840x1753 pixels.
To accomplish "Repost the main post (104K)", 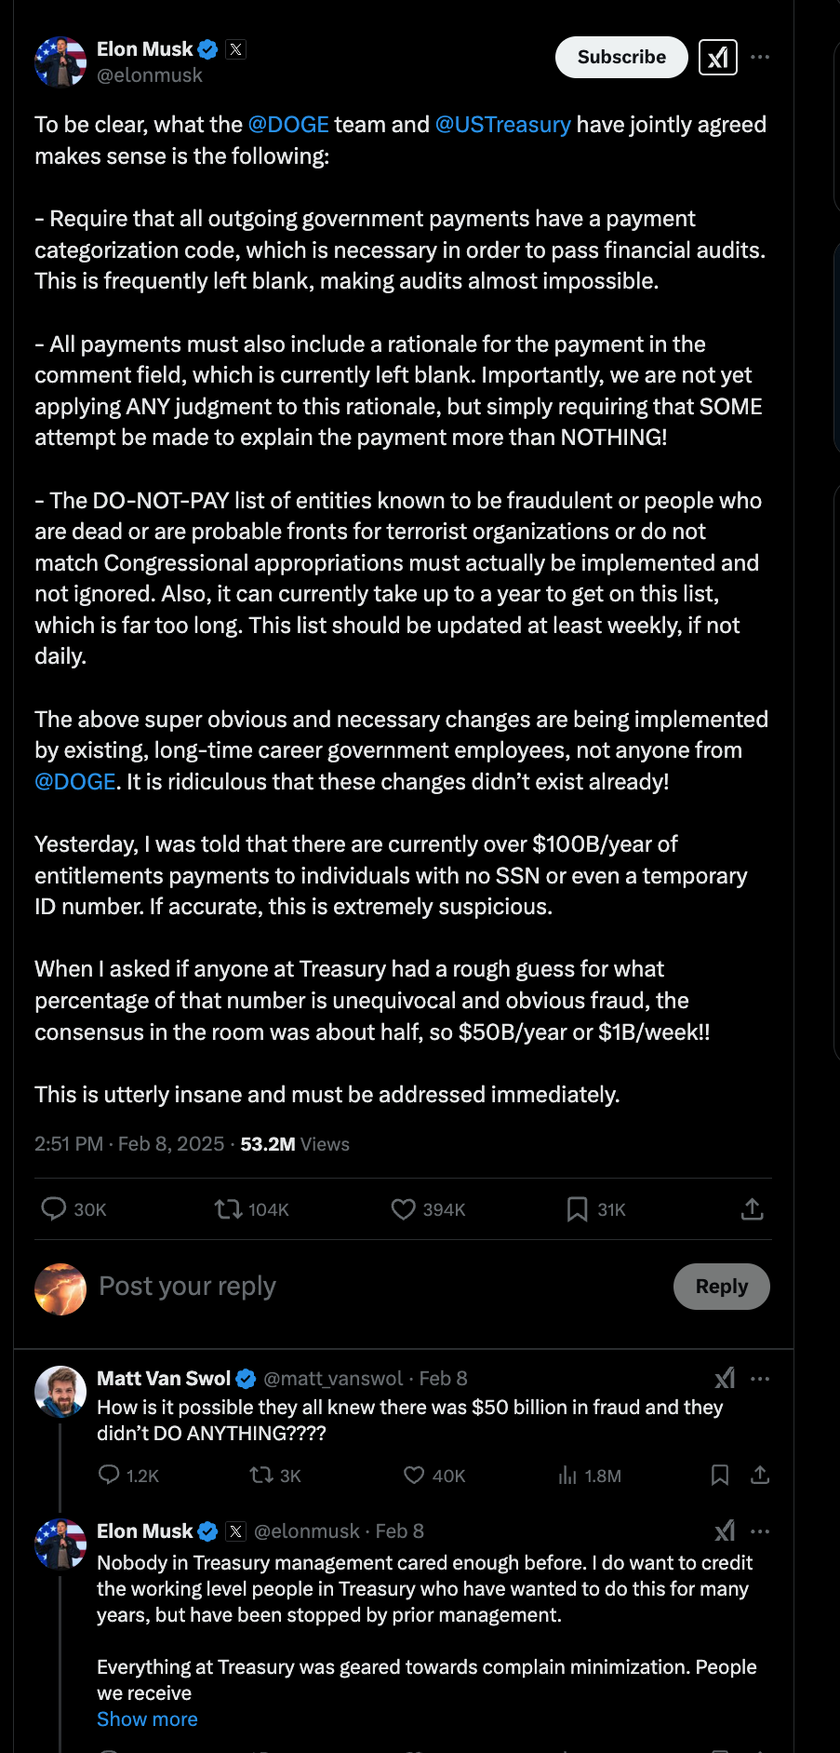I will (x=229, y=1208).
